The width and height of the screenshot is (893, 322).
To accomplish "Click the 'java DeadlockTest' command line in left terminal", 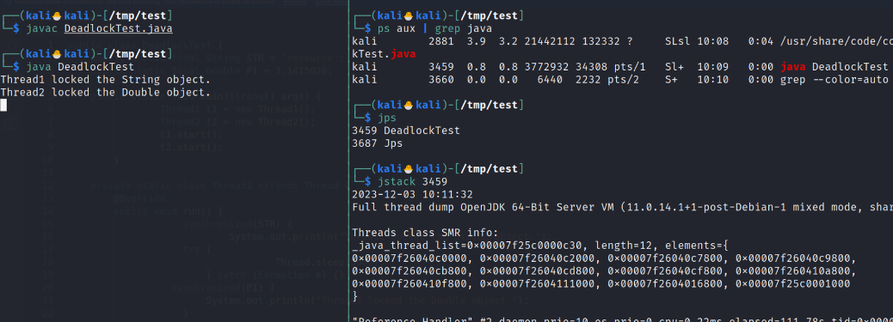I will point(80,67).
